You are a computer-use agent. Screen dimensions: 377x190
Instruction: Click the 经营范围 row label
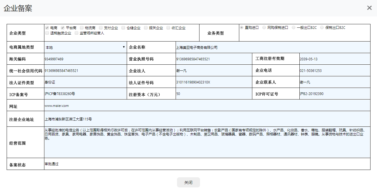point(17,143)
